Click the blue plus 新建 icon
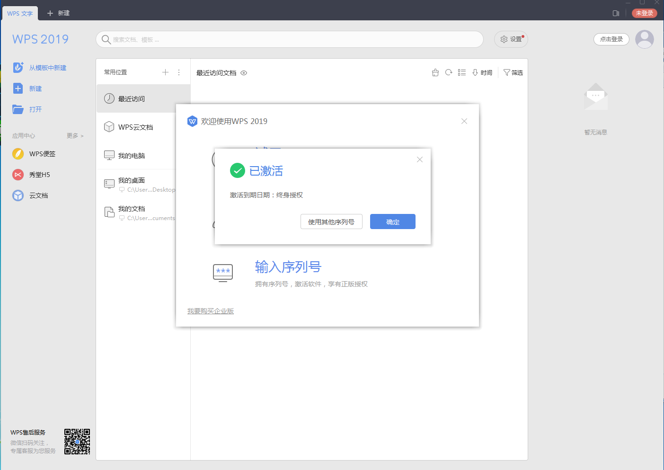Image resolution: width=664 pixels, height=470 pixels. (18, 89)
